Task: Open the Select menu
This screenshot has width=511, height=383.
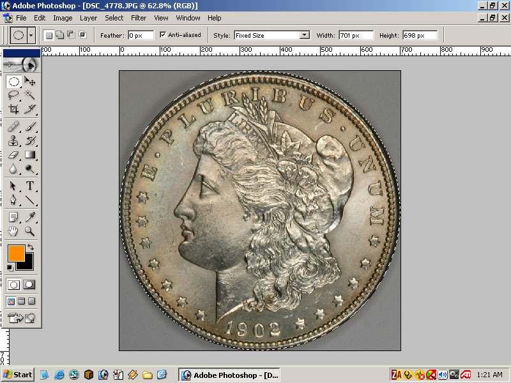Action: click(x=114, y=18)
